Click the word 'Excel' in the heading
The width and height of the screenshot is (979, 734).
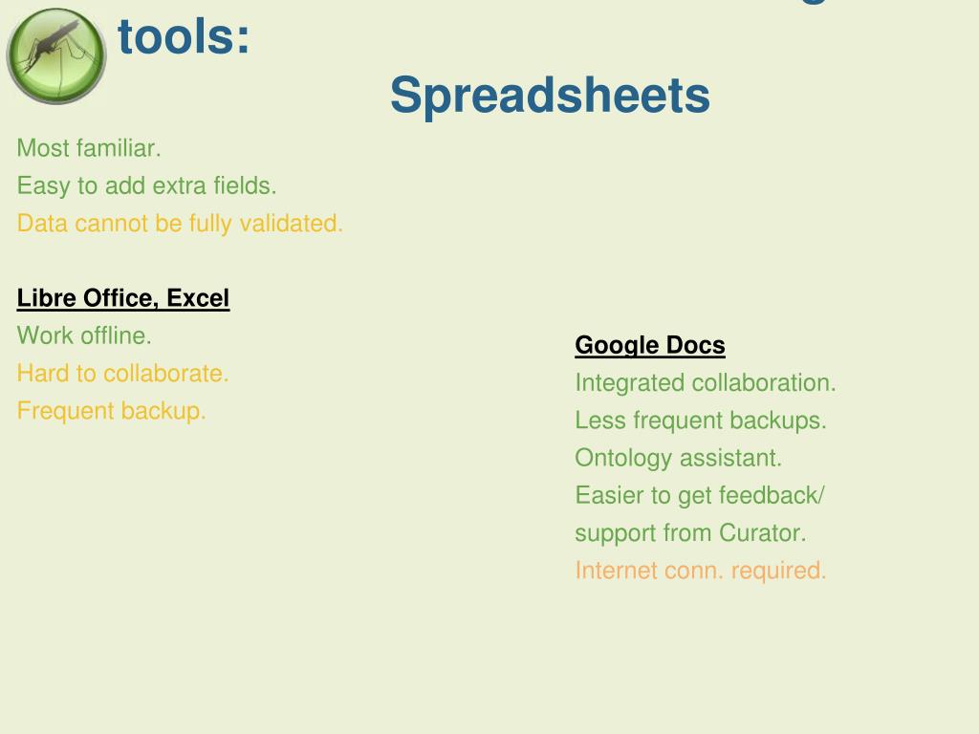click(x=198, y=298)
